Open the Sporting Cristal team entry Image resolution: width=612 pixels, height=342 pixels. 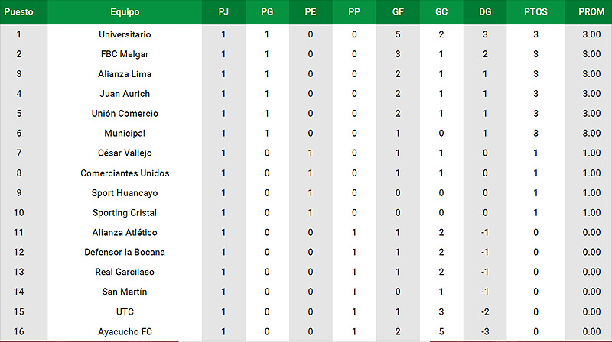(x=125, y=213)
